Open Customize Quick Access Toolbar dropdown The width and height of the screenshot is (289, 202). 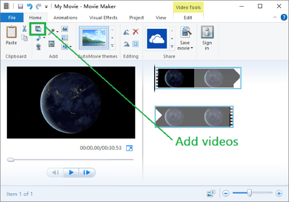coord(46,7)
